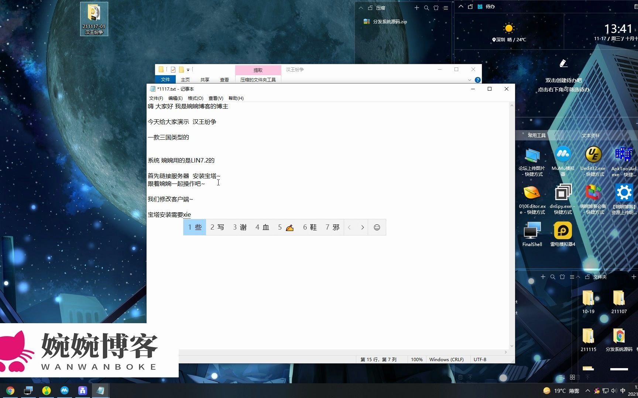Collapse the 压缩 panel with its chevron
The image size is (638, 398).
click(x=361, y=8)
